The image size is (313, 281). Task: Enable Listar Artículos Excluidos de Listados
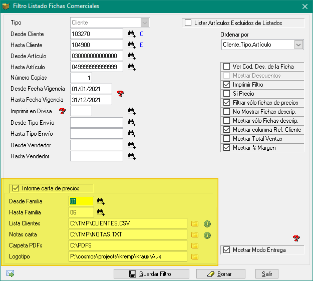coord(188,23)
